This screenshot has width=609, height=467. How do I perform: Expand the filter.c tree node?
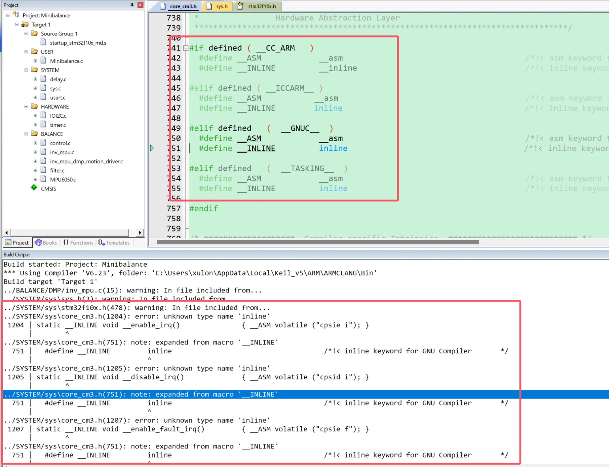pos(35,170)
